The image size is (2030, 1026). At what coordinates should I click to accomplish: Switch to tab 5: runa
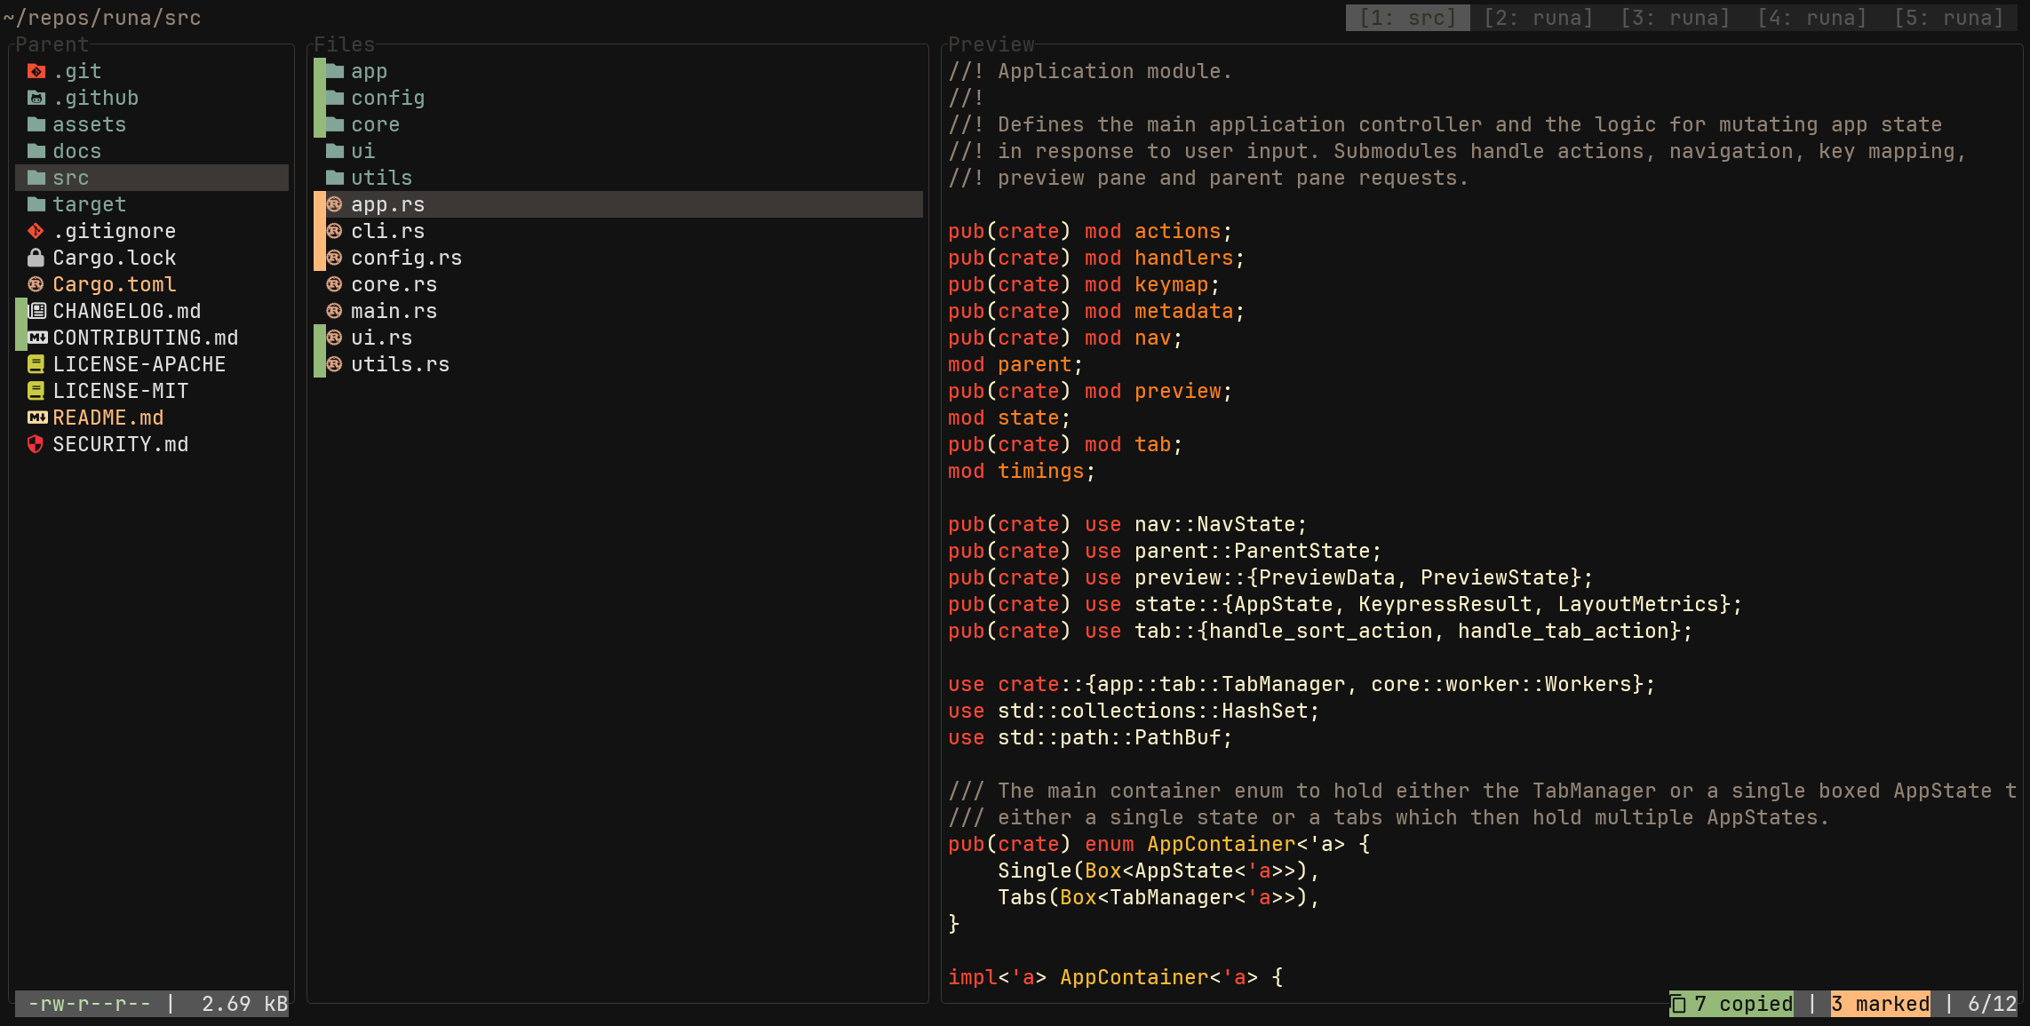[1949, 18]
